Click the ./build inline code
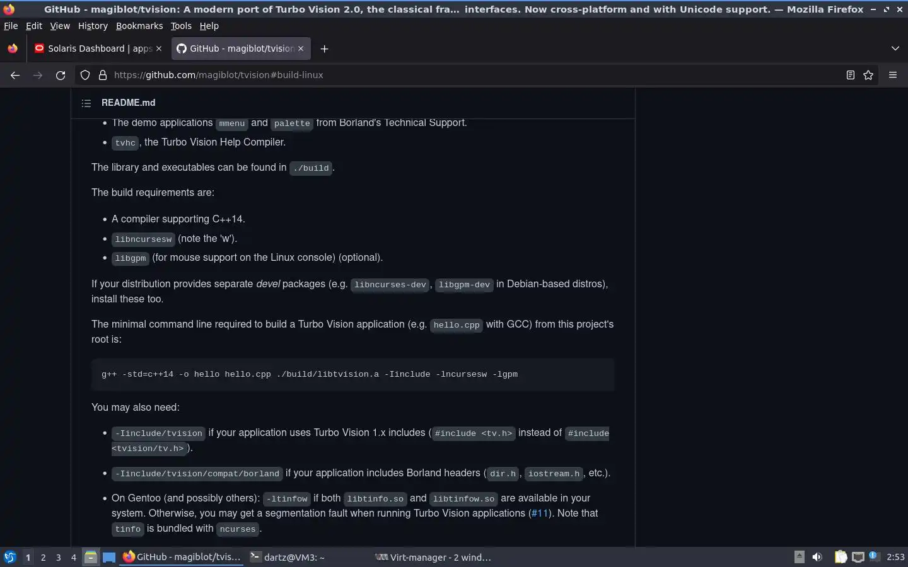Image resolution: width=908 pixels, height=567 pixels. click(x=311, y=168)
